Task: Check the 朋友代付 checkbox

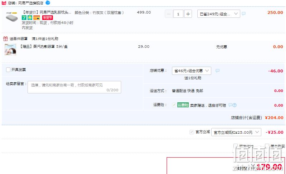Action: click(236, 146)
